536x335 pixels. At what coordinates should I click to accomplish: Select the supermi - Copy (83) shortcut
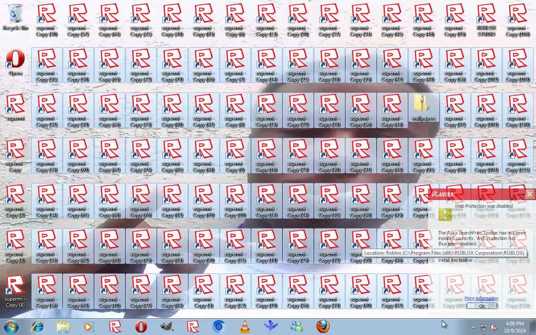click(172, 246)
